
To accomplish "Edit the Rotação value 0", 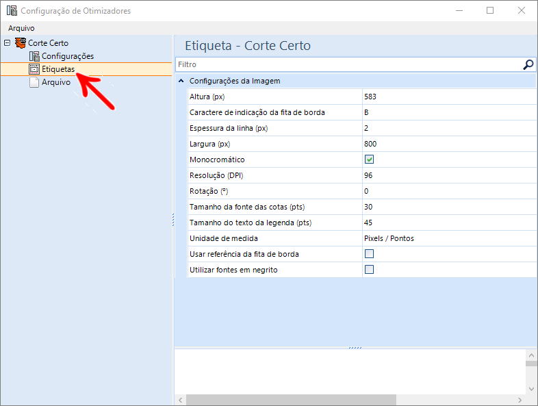I will 450,192.
